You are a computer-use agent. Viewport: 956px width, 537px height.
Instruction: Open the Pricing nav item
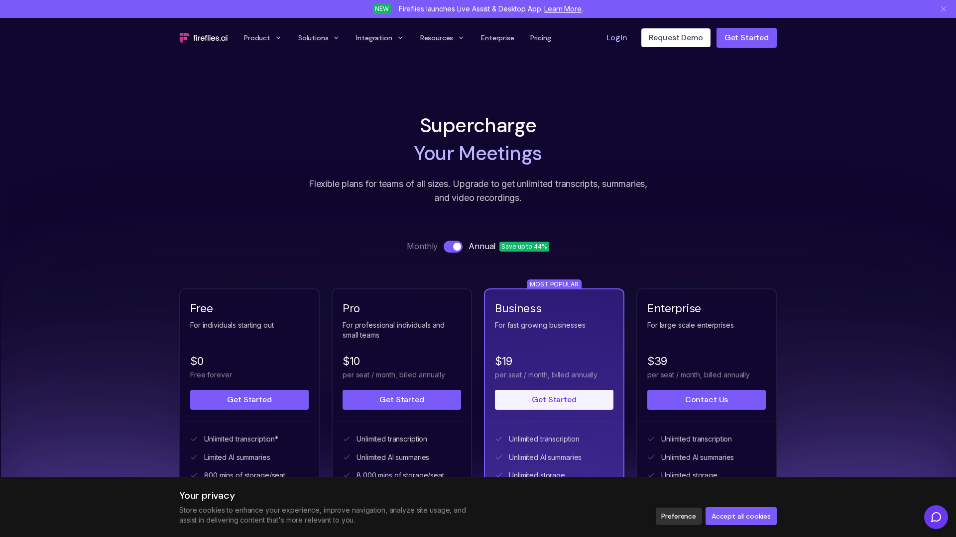pos(540,38)
